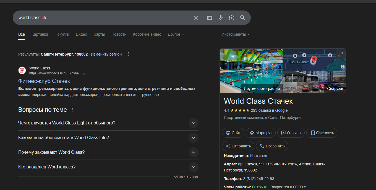Click Изменить регион link
The height and width of the screenshot is (190, 376).
point(106,54)
